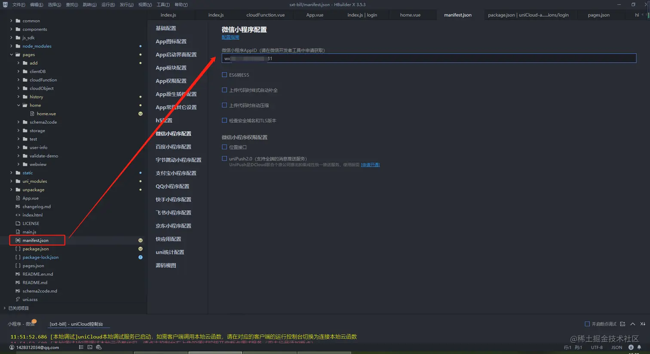This screenshot has width=650, height=354.
Task: Click the 行:1 列:1 cursor position indicator
Action: 573,348
